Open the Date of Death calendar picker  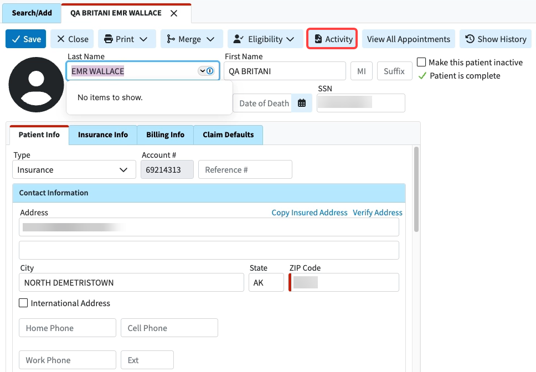302,103
